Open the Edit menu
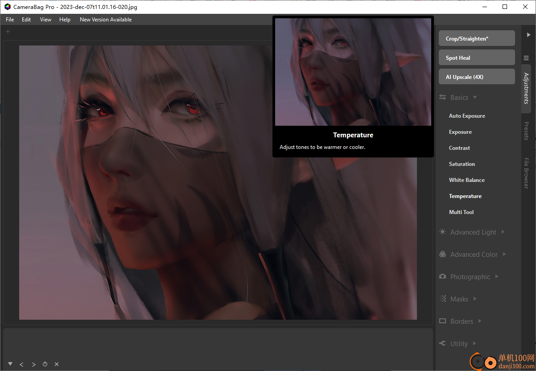This screenshot has height=371, width=536. tap(26, 20)
